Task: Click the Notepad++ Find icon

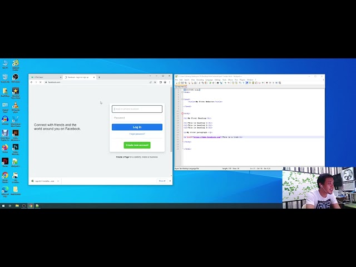Action: click(217, 83)
